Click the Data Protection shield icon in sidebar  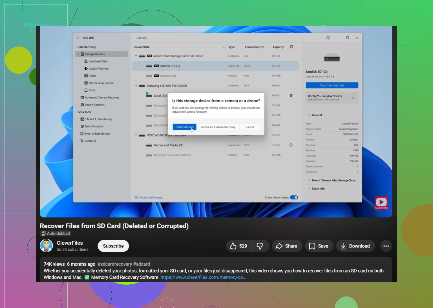pos(82,127)
